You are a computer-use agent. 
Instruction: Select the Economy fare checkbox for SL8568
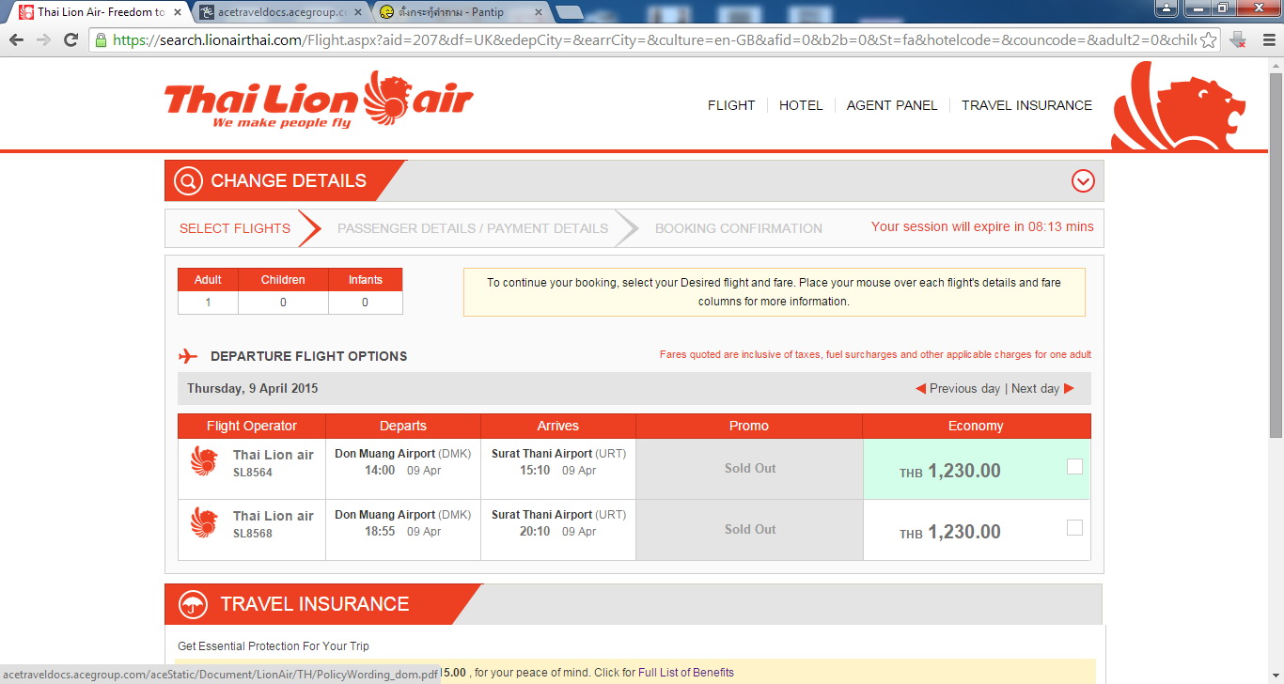tap(1074, 528)
